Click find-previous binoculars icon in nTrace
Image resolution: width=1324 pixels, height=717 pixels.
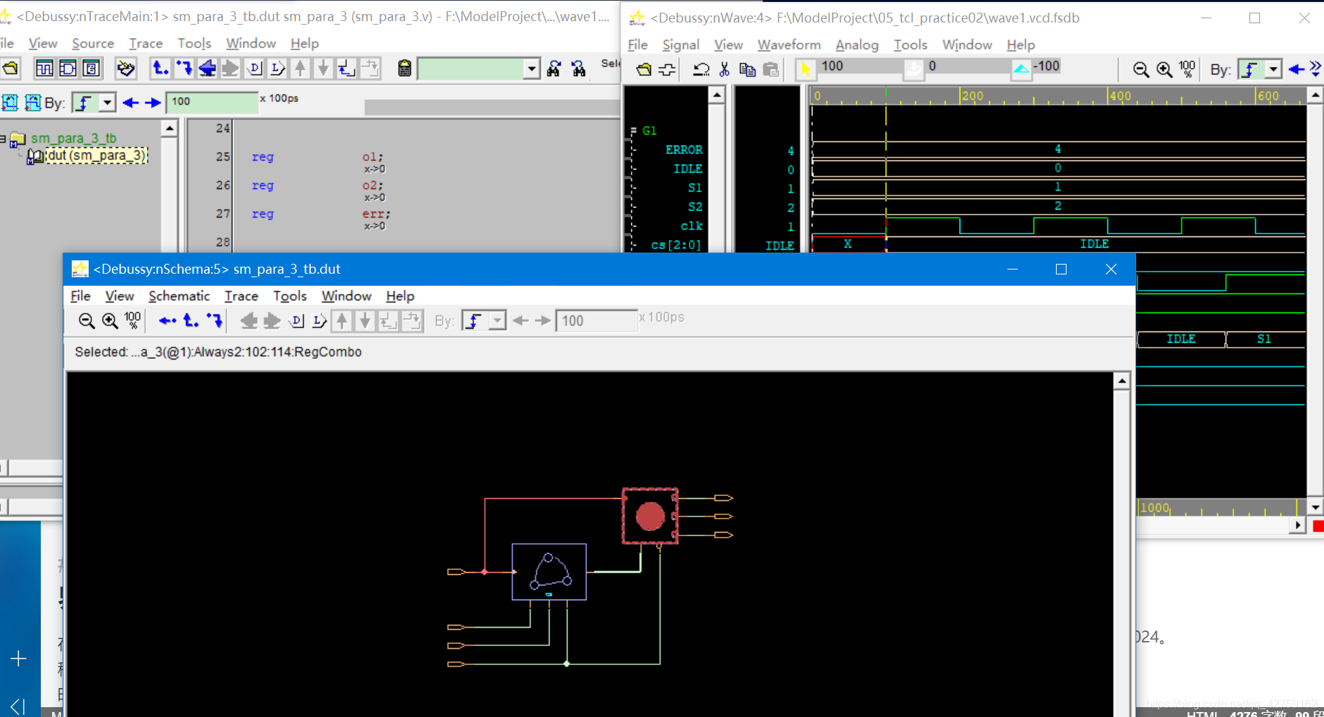pos(578,68)
